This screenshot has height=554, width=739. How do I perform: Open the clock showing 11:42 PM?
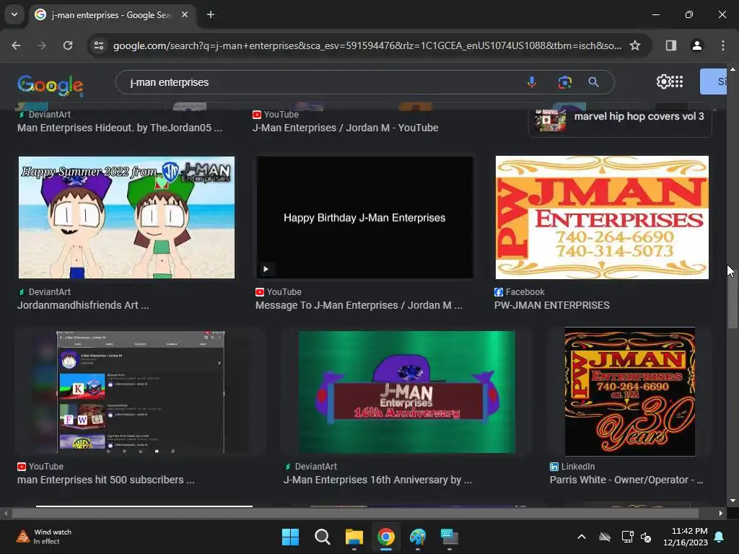(686, 537)
